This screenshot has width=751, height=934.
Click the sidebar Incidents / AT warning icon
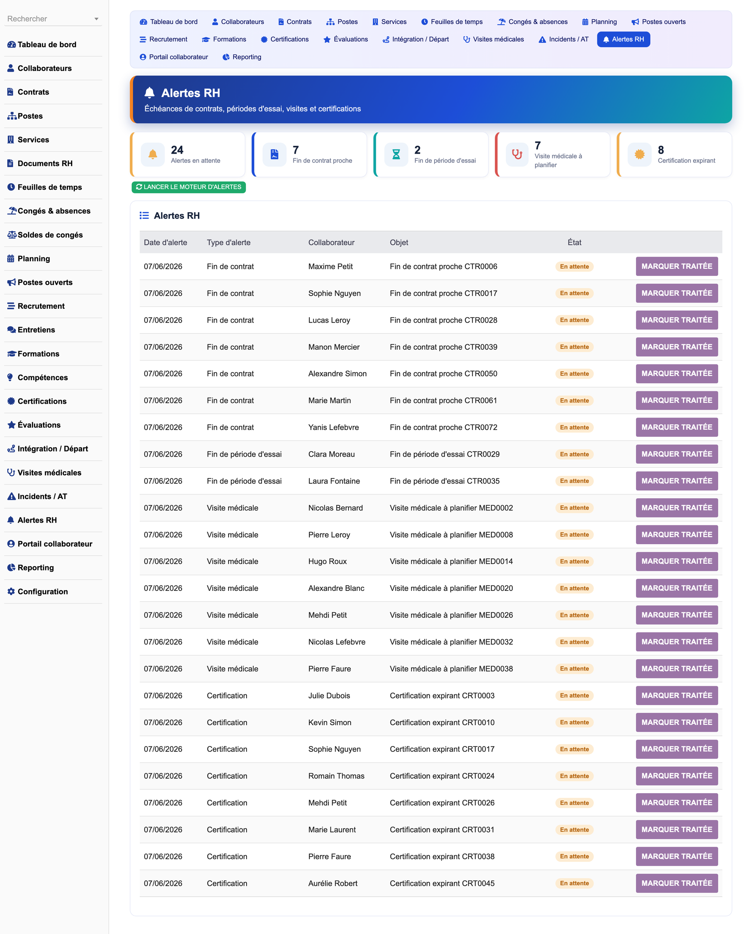(x=11, y=496)
